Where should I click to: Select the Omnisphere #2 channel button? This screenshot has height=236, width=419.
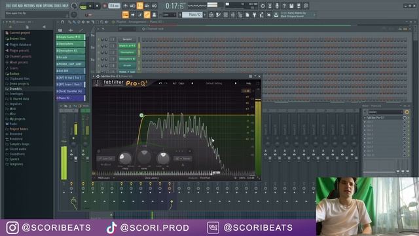point(127,59)
